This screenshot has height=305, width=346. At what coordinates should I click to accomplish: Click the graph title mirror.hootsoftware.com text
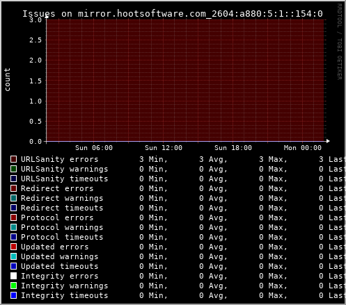pyautogui.click(x=142, y=14)
